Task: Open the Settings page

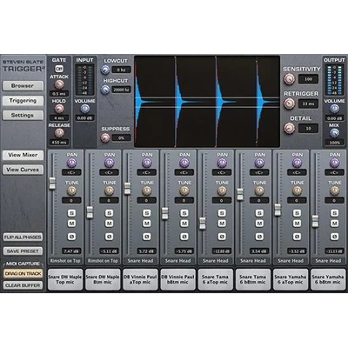Action: click(23, 116)
